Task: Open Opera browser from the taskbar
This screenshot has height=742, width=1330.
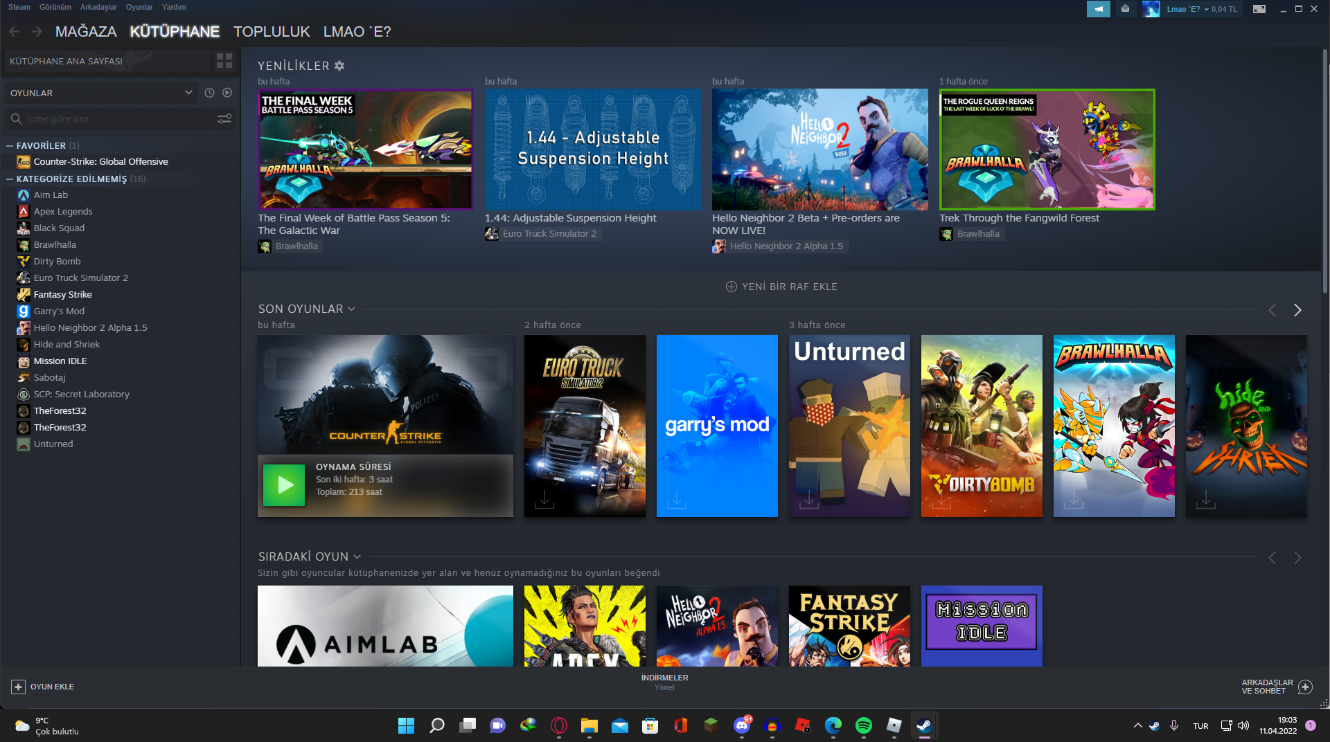Action: [558, 725]
